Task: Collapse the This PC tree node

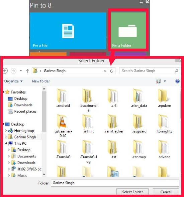Action: click(x=6, y=143)
